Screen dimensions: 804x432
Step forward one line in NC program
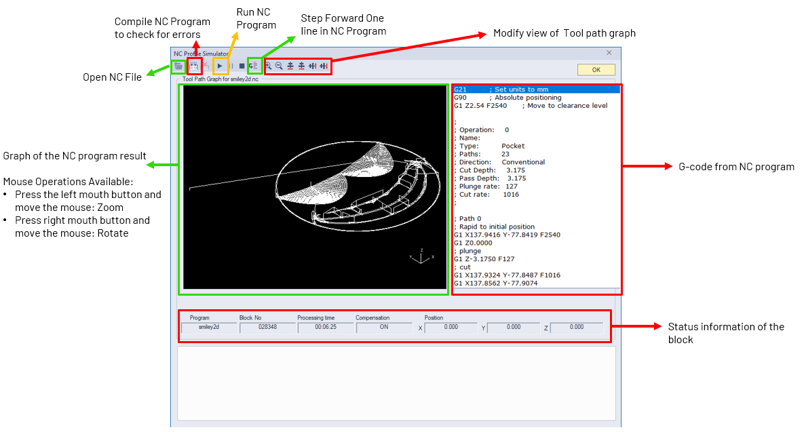pyautogui.click(x=253, y=66)
